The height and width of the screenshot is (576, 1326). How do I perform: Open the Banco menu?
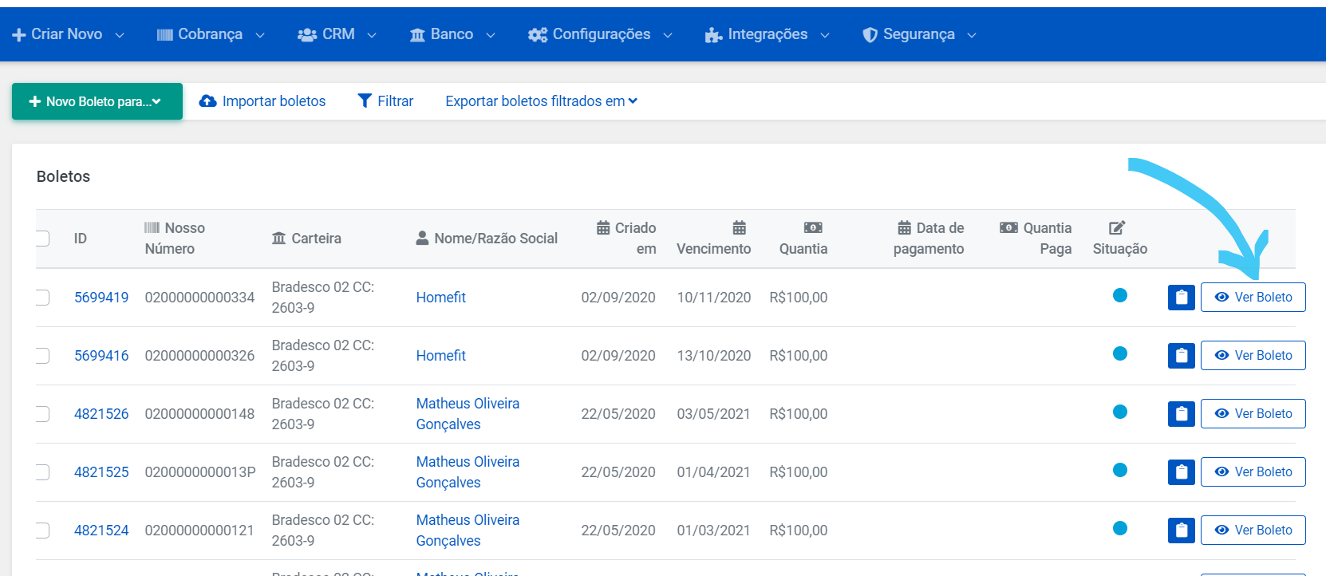tap(453, 34)
